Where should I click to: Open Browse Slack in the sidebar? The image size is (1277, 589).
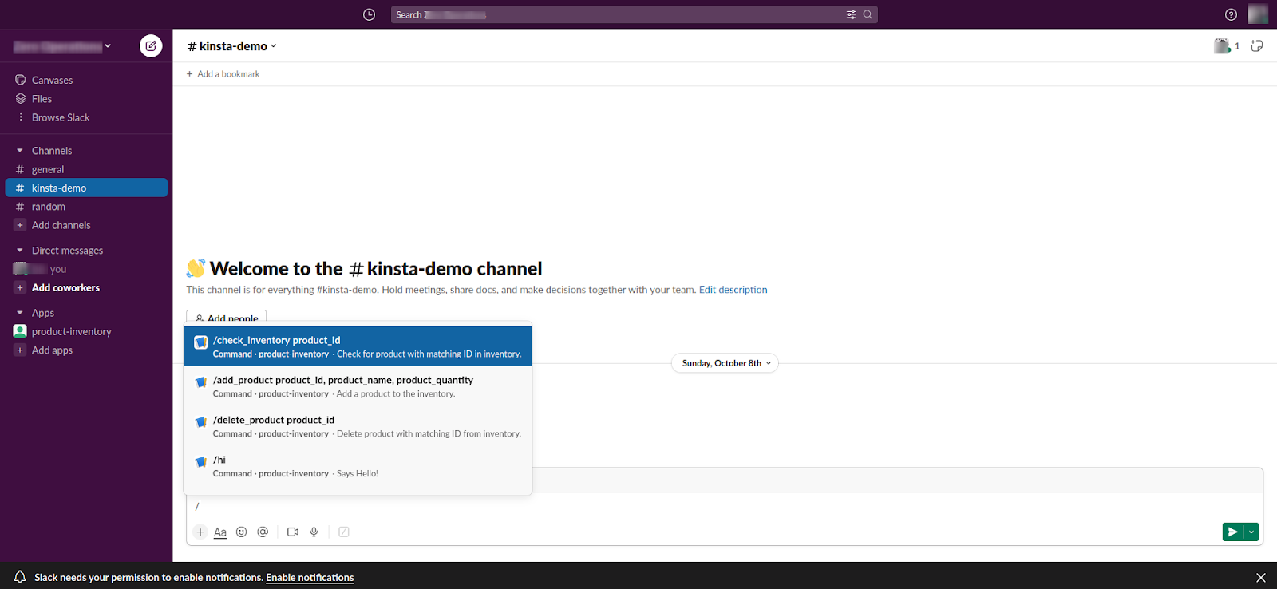point(61,117)
